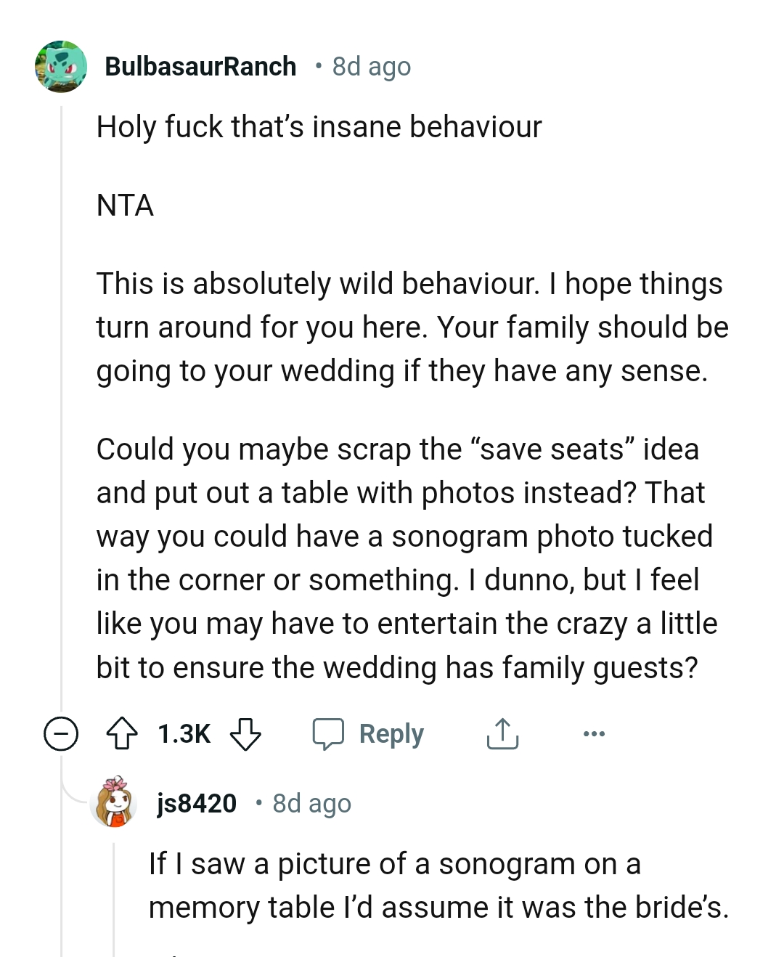This screenshot has height=957, width=784.
Task: Toggle a downvote on the comment
Action: (246, 733)
